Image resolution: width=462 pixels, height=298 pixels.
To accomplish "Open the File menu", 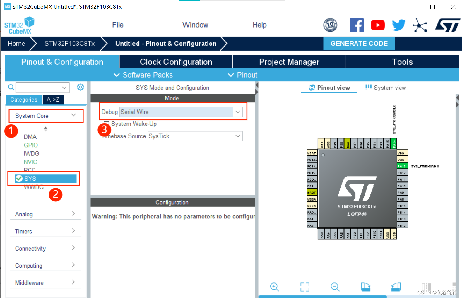I will pos(118,25).
